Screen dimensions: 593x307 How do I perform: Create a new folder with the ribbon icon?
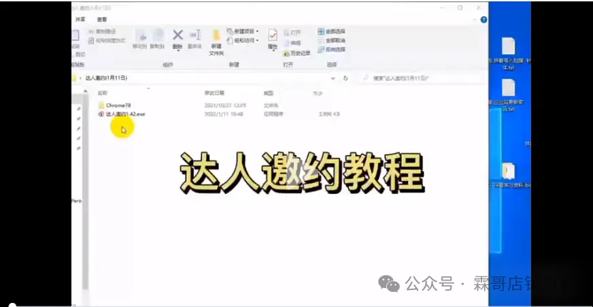click(x=216, y=39)
